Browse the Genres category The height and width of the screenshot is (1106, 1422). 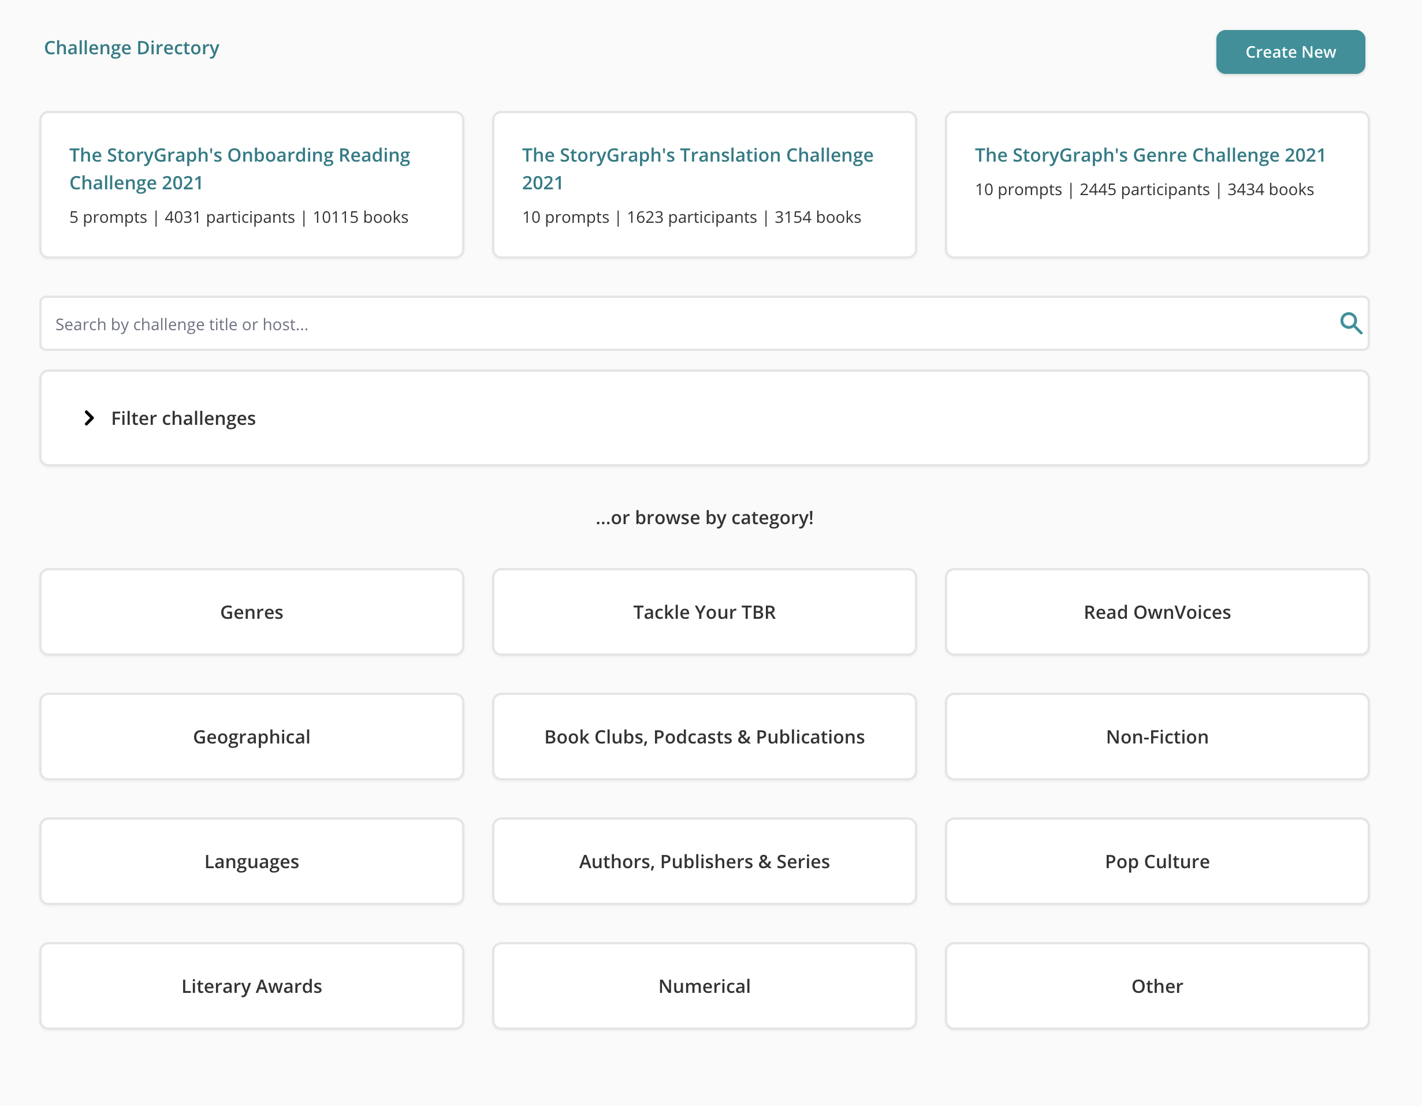click(251, 612)
